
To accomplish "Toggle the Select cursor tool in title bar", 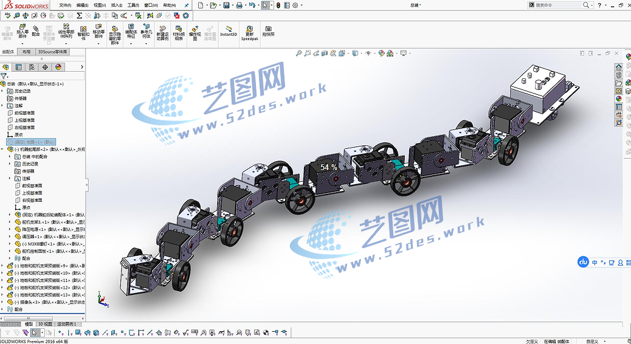I will tap(265, 5).
